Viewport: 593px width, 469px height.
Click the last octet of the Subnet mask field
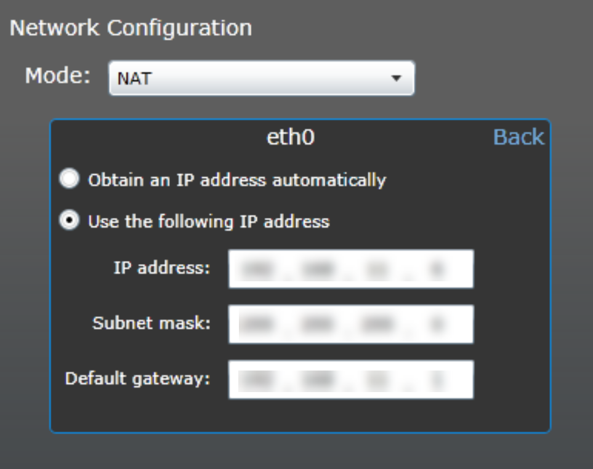click(x=437, y=324)
